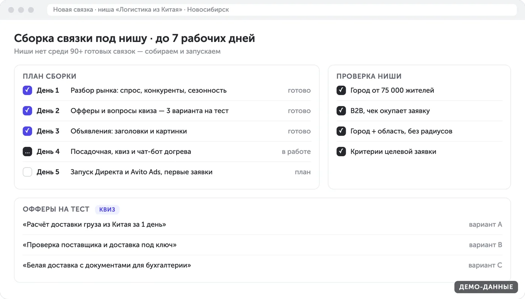525x299 pixels.
Task: Click the «готово» status of День 3
Action: click(299, 131)
